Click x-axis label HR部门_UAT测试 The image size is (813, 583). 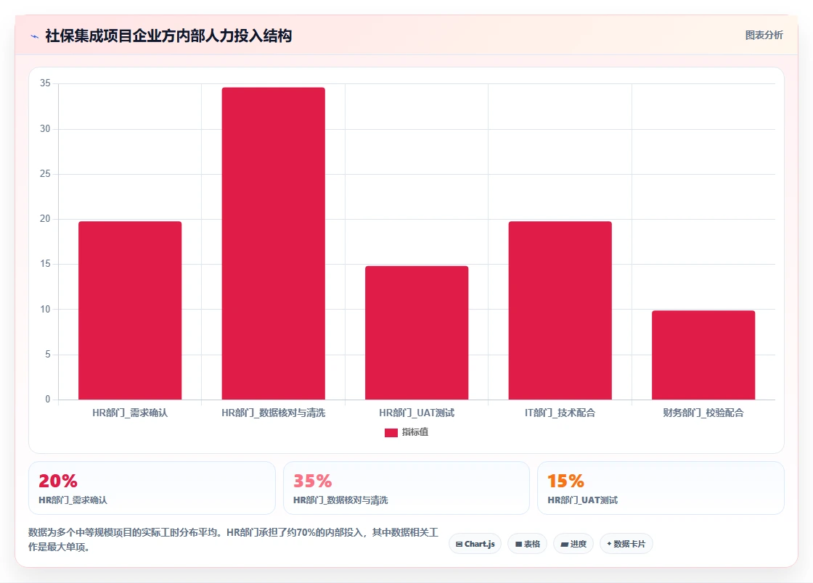pyautogui.click(x=417, y=413)
